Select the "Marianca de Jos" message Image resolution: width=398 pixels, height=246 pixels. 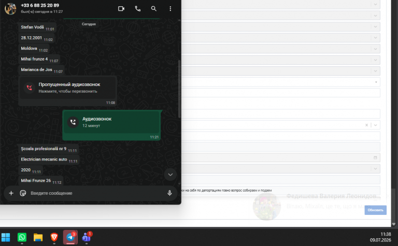41,70
